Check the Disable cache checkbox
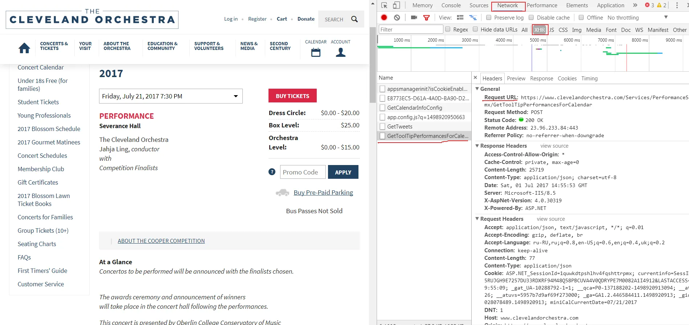Image resolution: width=689 pixels, height=325 pixels. pos(531,17)
